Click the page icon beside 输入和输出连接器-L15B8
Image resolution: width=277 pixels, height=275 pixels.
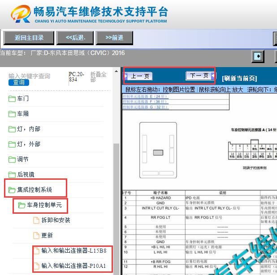tap(37, 251)
